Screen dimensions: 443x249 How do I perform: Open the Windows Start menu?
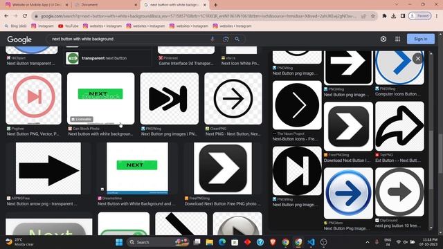(119, 242)
